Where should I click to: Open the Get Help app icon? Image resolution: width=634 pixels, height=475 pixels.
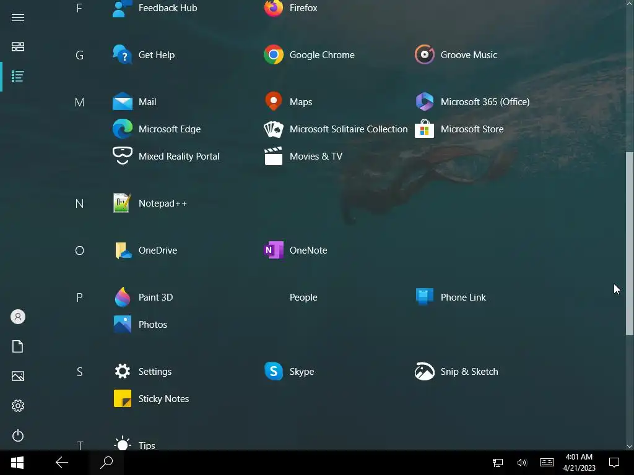122,54
